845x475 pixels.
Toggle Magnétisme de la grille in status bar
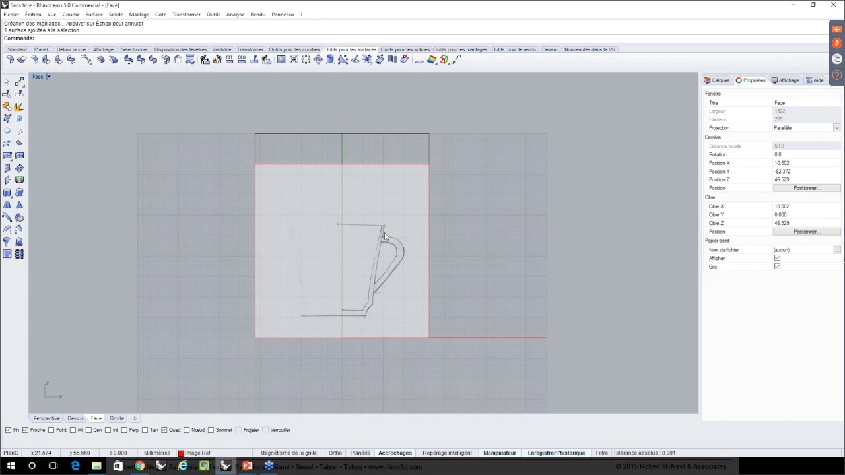(x=288, y=453)
